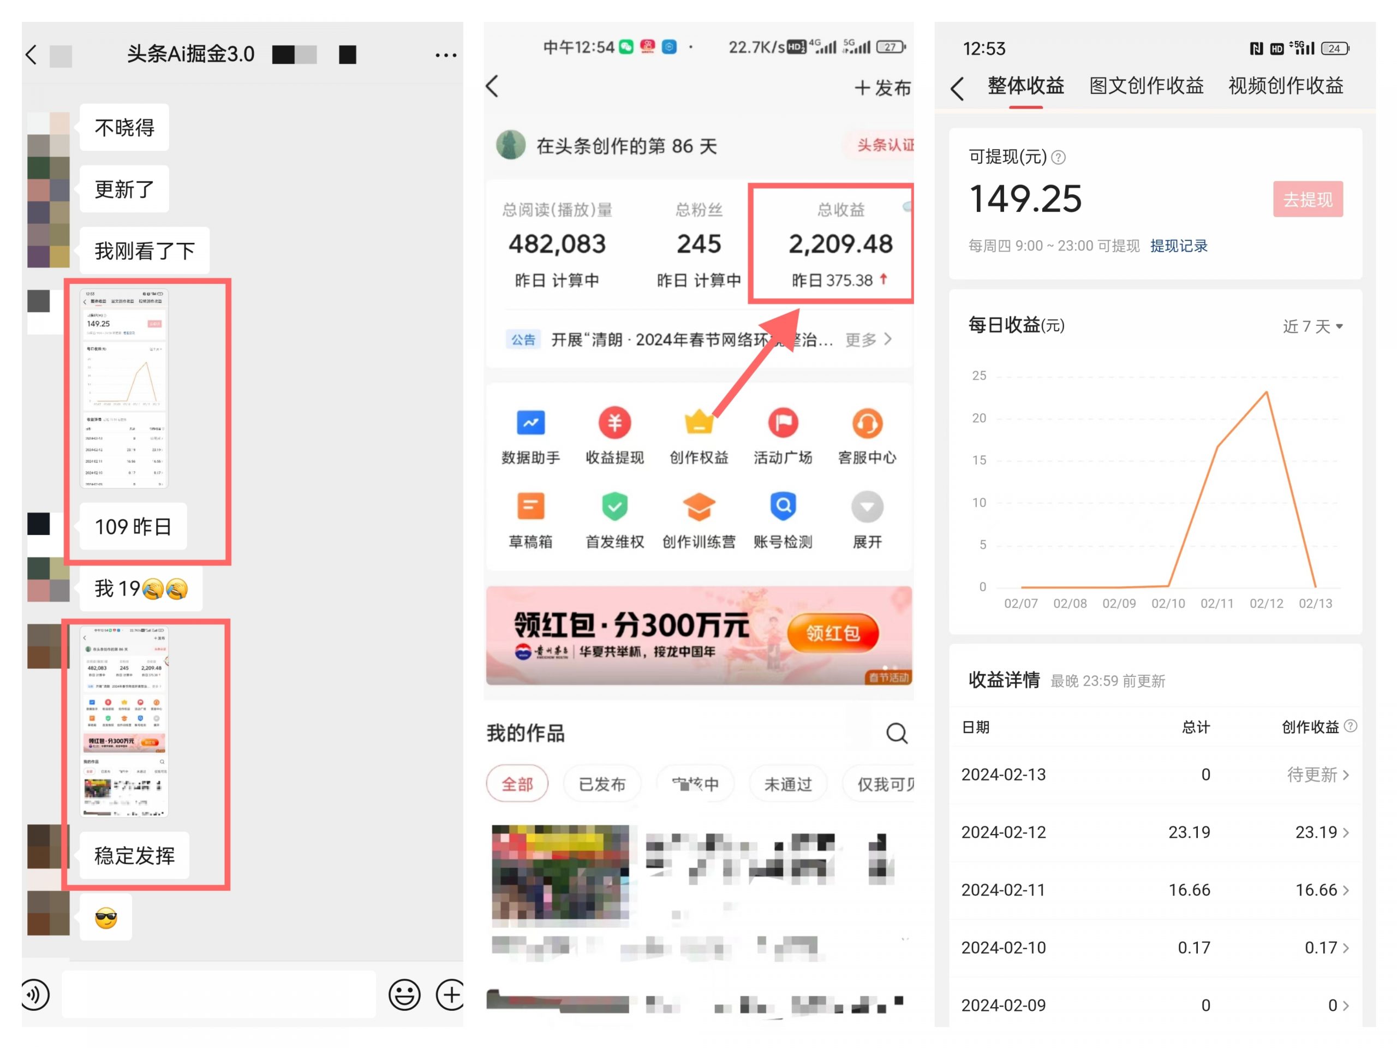
Task: Tap the help icon beside 可提现(元)
Action: [1059, 157]
